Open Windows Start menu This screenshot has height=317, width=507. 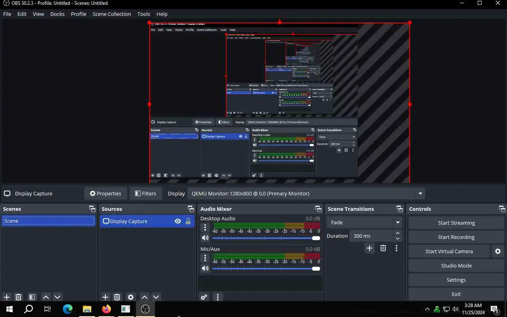pos(10,309)
